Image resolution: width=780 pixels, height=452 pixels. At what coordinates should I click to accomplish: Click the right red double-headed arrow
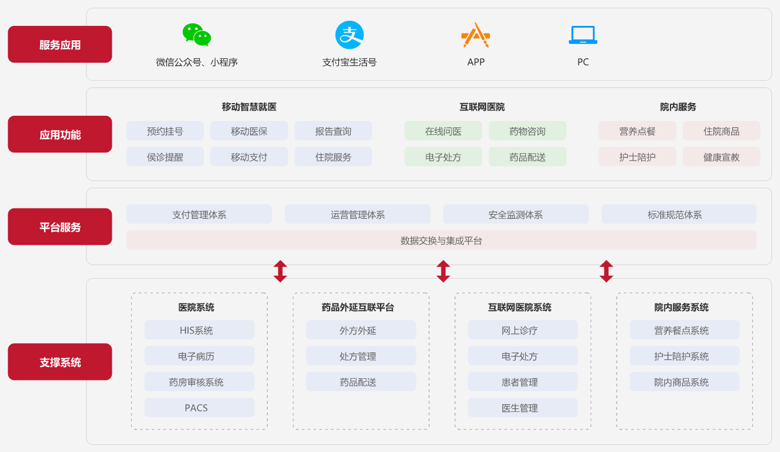[606, 271]
